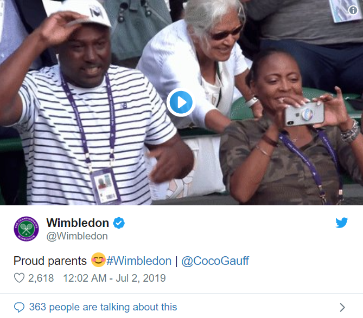This screenshot has width=363, height=318.
Task: Click the Twitter bird logo
Action: click(341, 223)
